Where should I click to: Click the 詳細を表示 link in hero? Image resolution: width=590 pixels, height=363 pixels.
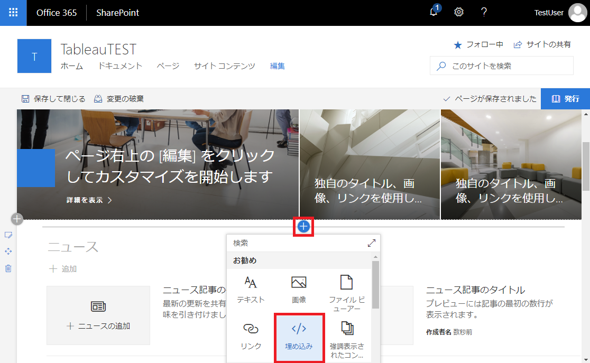(89, 200)
